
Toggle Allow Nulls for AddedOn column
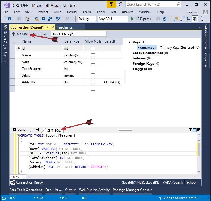click(93, 82)
